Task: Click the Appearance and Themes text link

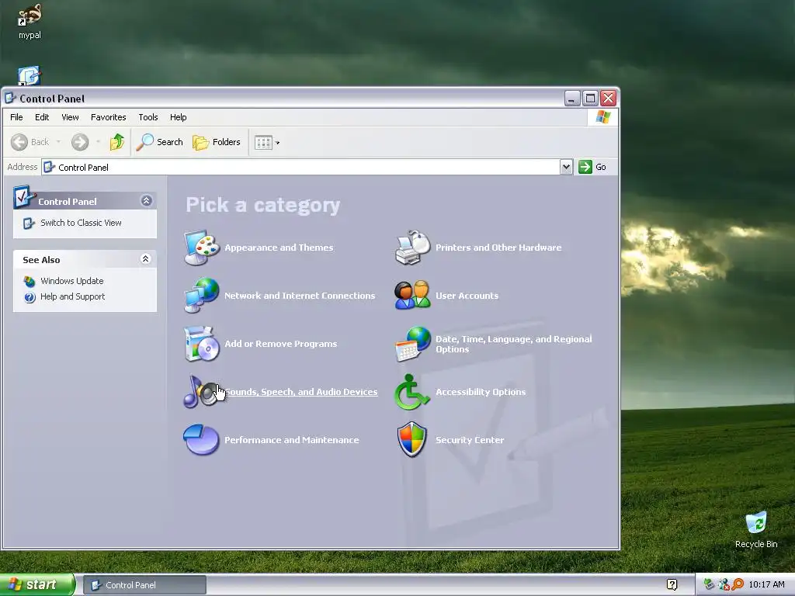Action: point(279,248)
